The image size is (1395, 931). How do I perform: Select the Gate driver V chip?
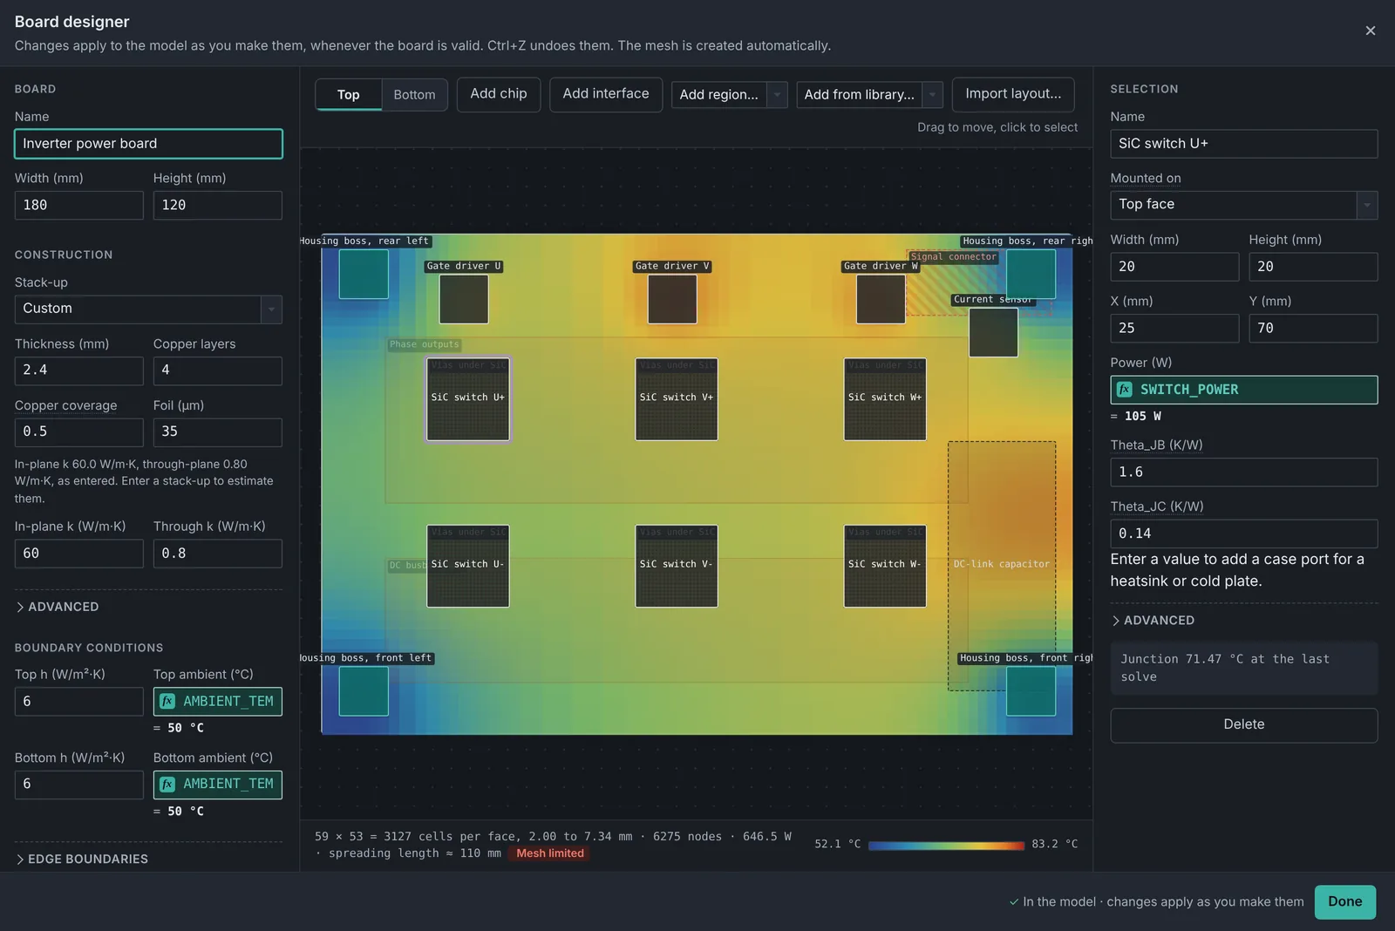(x=672, y=299)
